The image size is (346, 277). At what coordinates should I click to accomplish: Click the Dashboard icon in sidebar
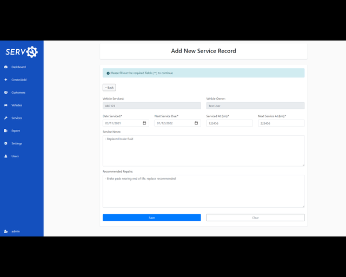tap(6, 67)
